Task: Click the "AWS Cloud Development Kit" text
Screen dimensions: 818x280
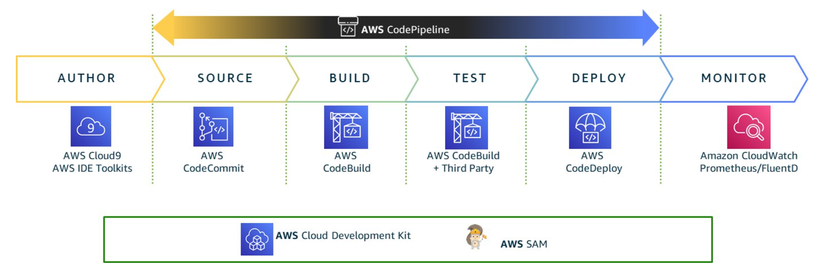Action: [x=343, y=235]
